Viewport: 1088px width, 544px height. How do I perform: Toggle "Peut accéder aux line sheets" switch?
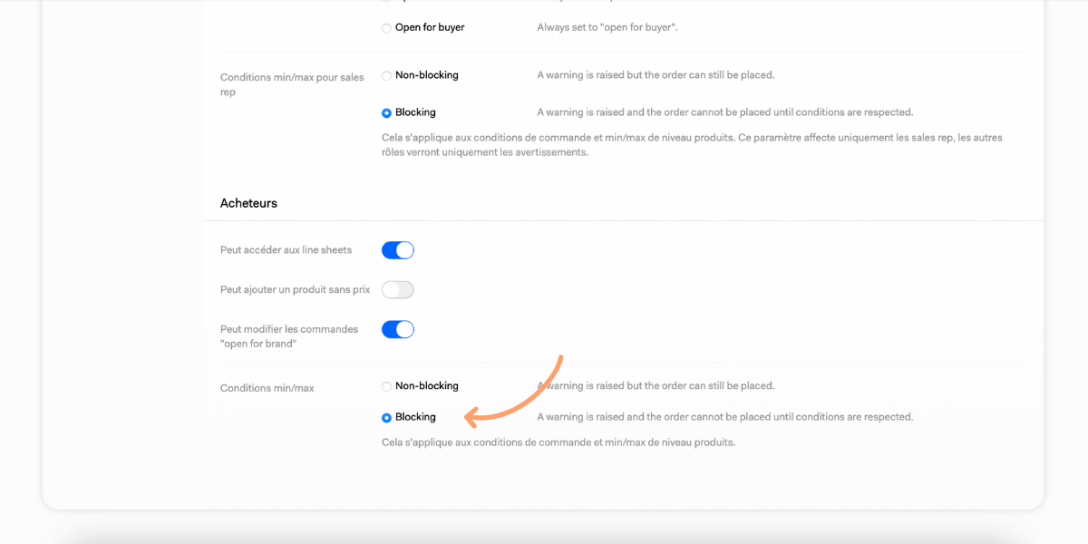(x=397, y=250)
